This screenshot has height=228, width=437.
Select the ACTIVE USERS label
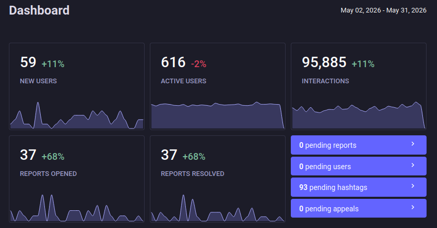pyautogui.click(x=183, y=81)
